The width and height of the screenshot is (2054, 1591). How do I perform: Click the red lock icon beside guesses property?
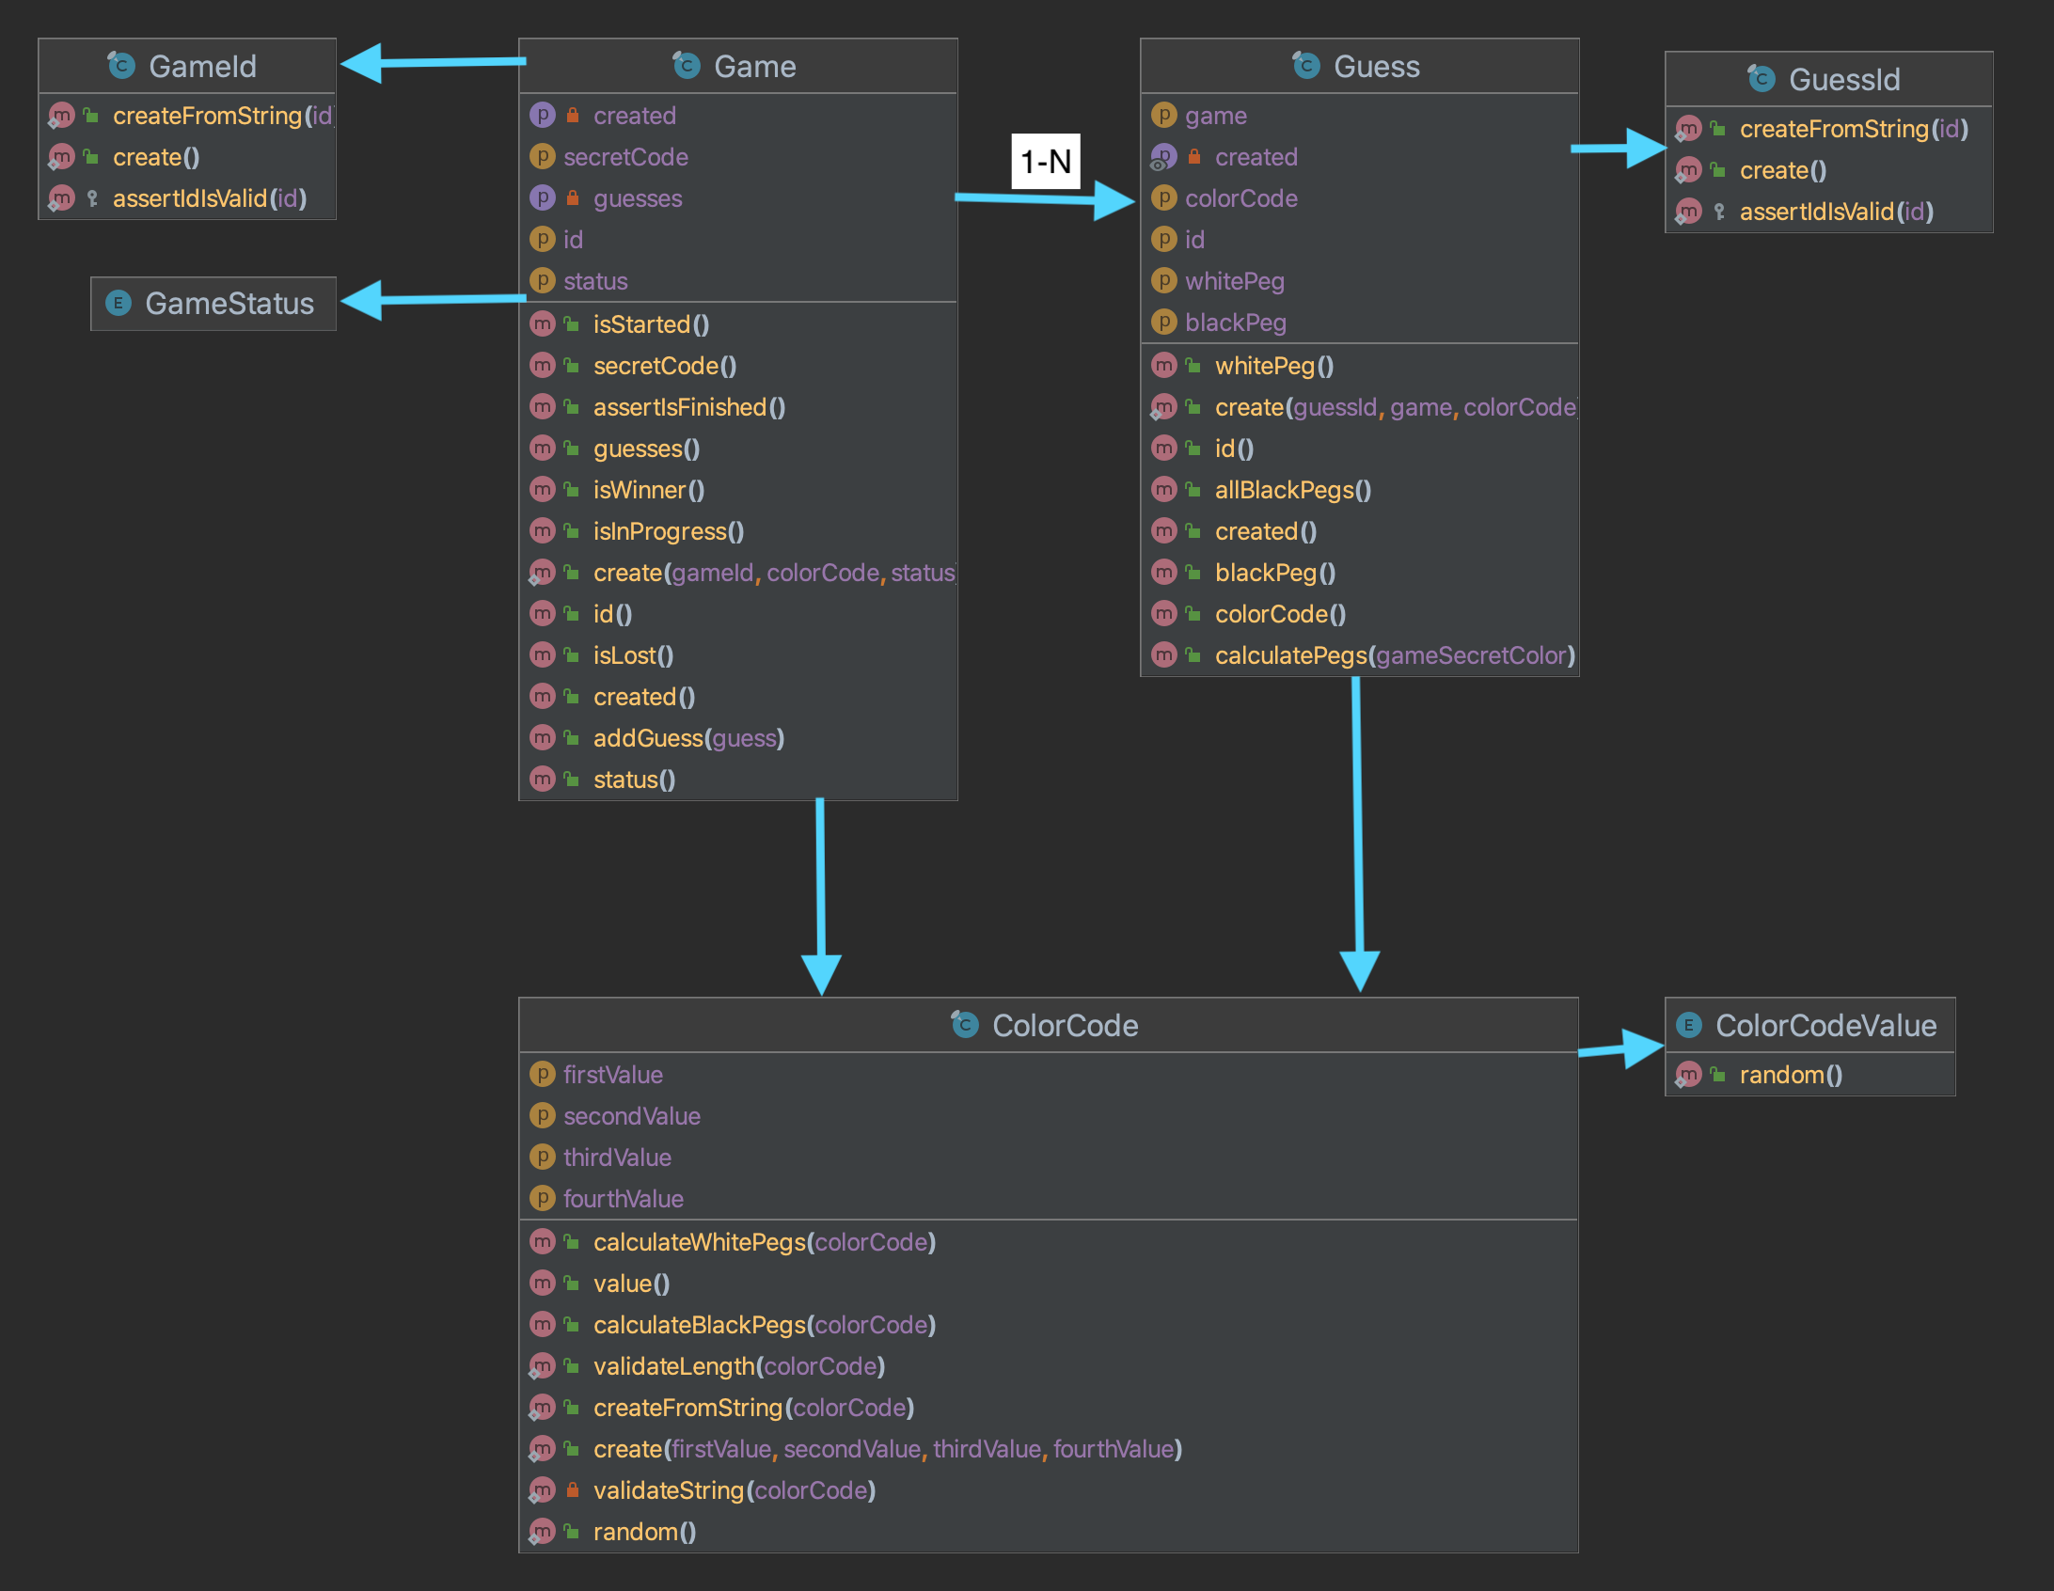tap(573, 198)
